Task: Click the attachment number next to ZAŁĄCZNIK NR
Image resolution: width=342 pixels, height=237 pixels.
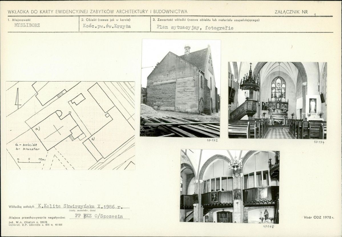Action: [315, 14]
